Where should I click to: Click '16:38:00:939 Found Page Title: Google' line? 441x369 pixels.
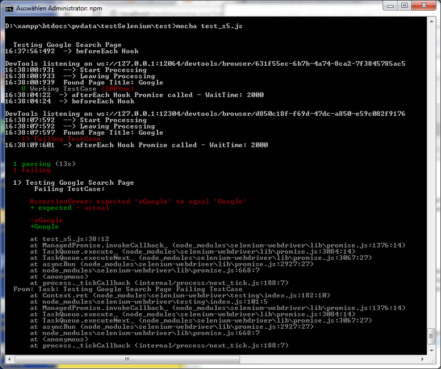pyautogui.click(x=84, y=83)
